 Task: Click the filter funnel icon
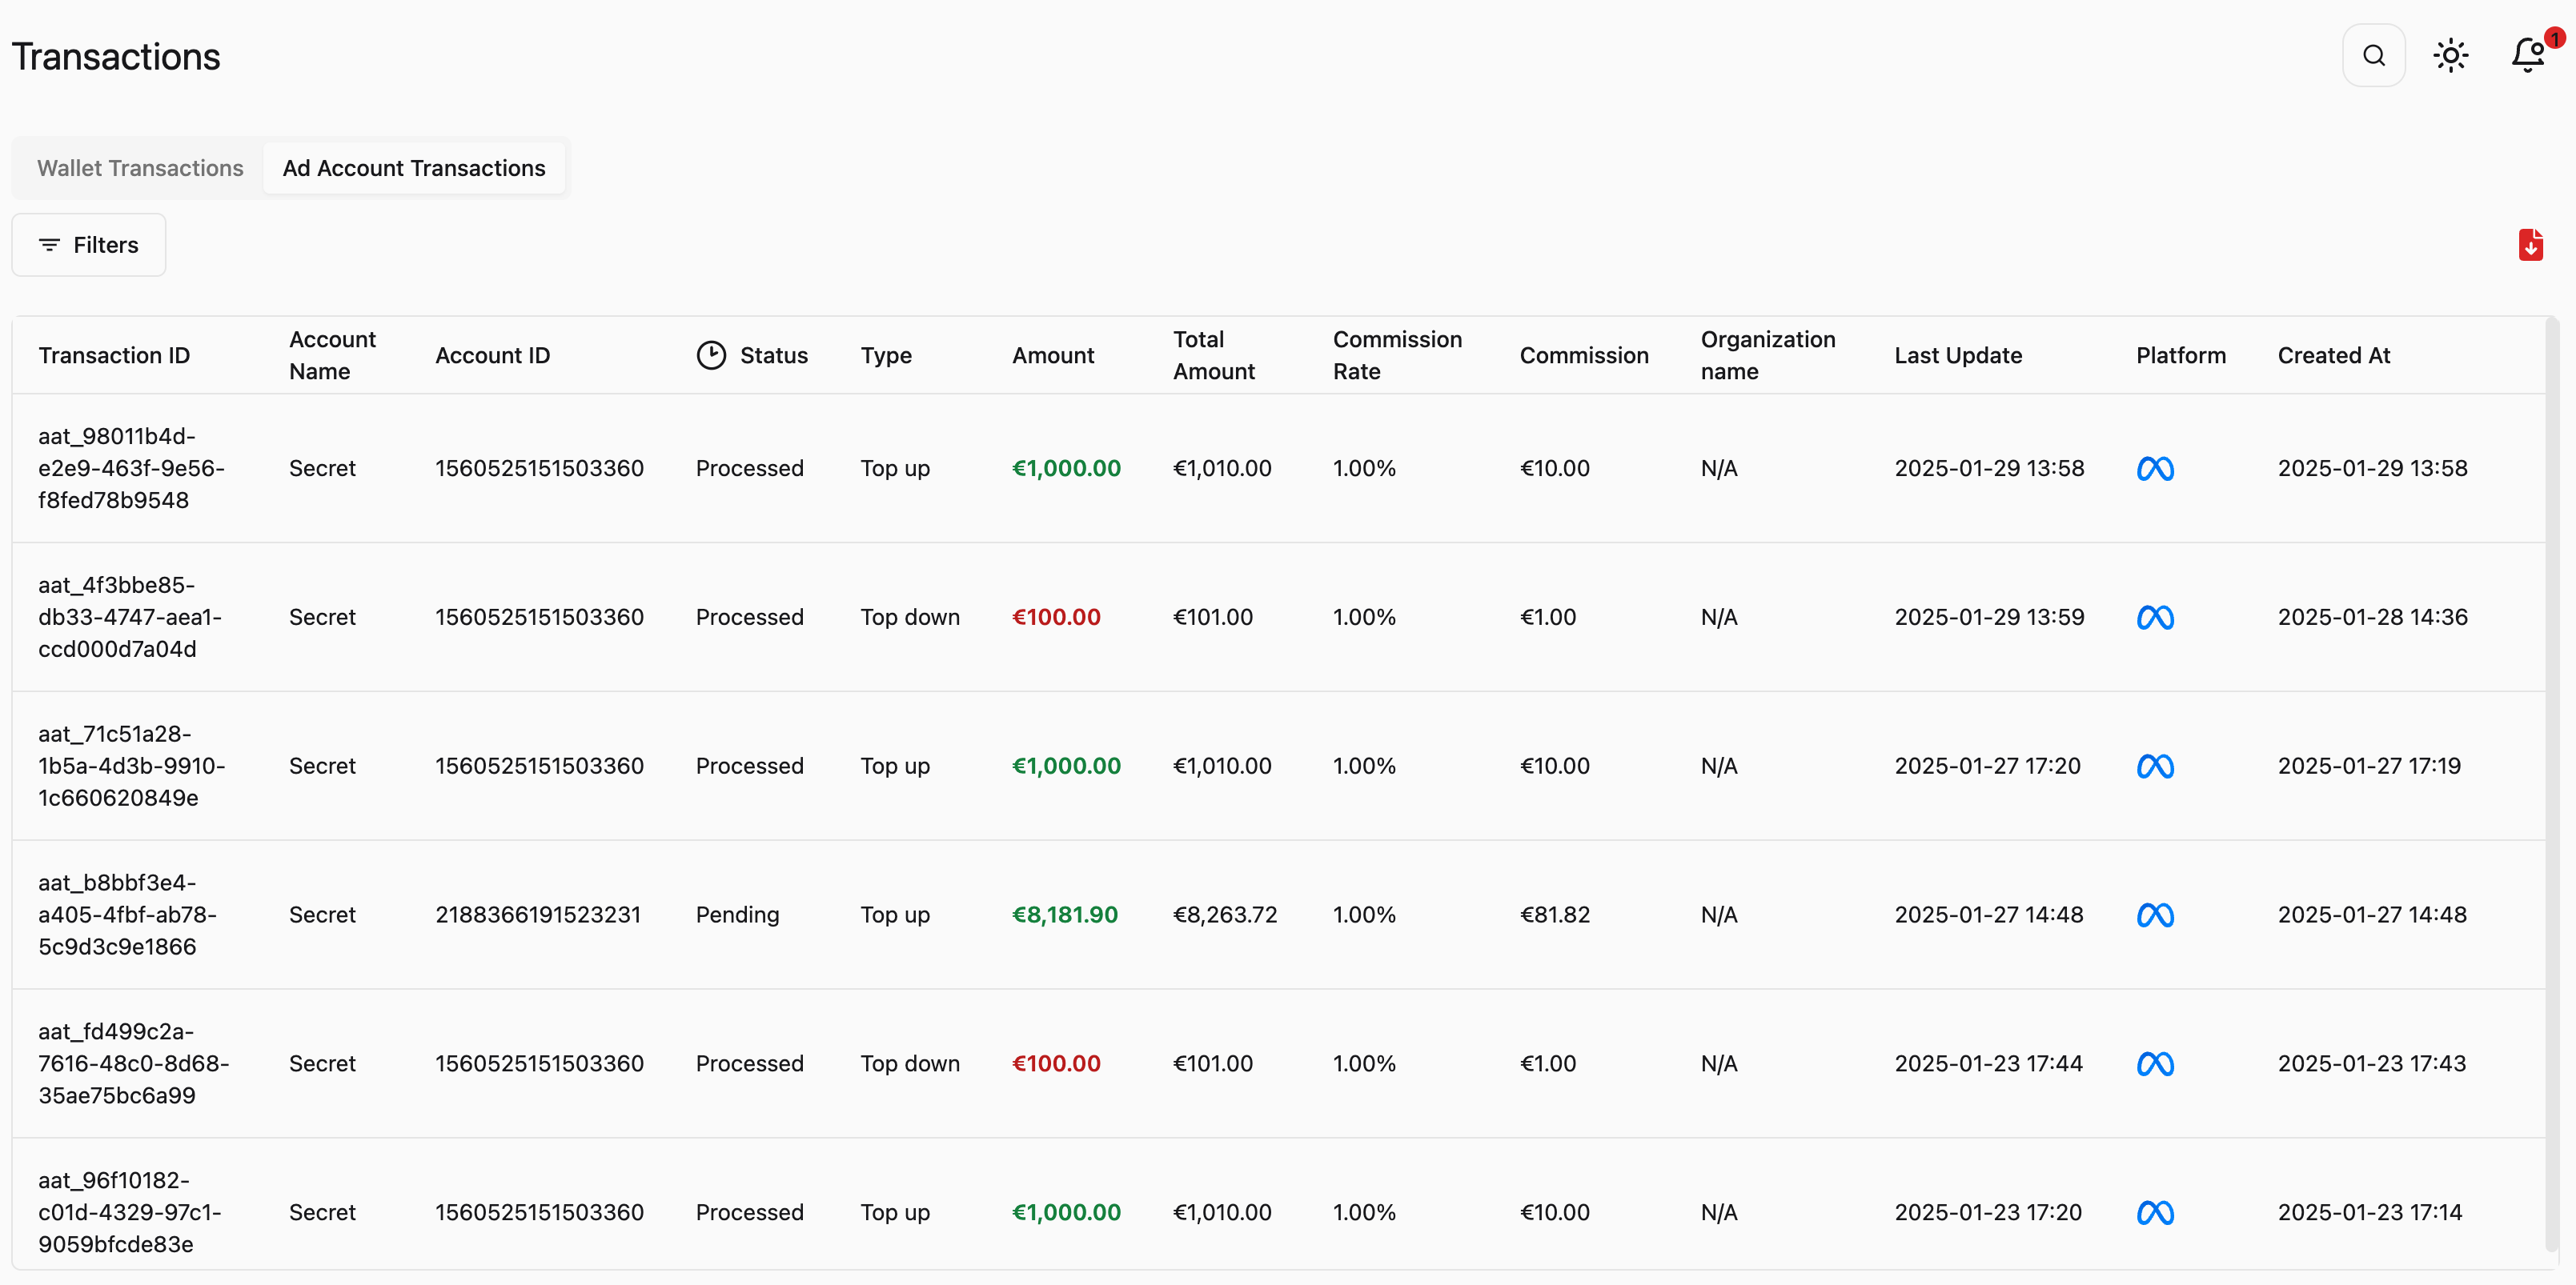(x=49, y=244)
